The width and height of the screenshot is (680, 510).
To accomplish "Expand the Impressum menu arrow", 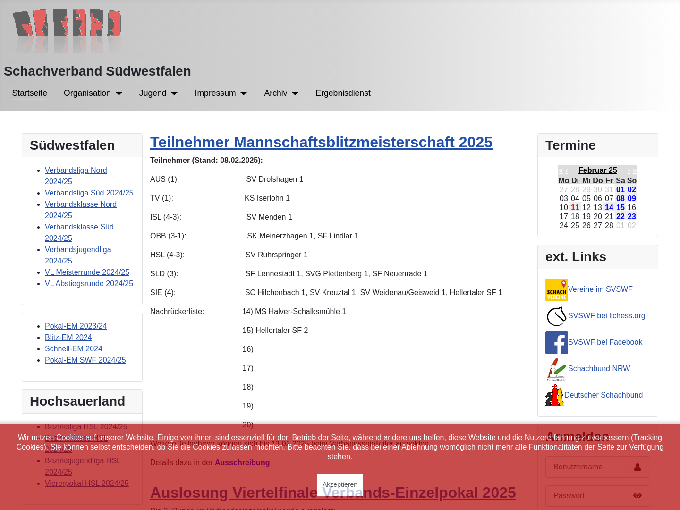I will tap(244, 93).
